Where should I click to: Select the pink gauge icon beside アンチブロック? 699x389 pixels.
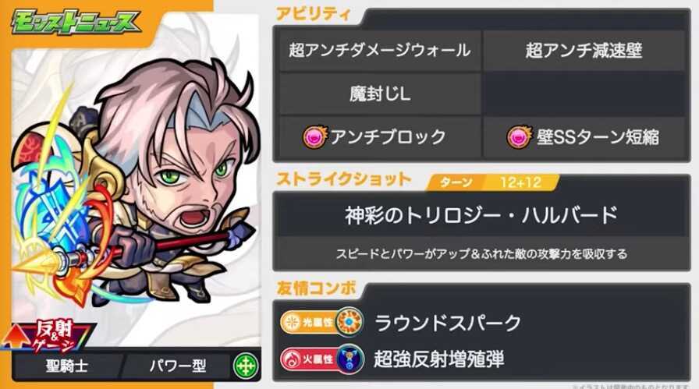[314, 137]
